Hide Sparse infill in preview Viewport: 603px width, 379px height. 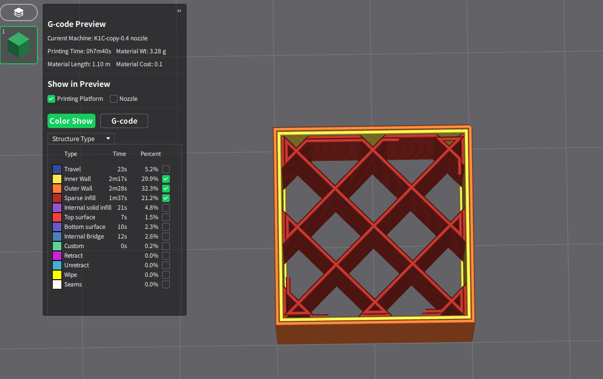[x=166, y=198]
